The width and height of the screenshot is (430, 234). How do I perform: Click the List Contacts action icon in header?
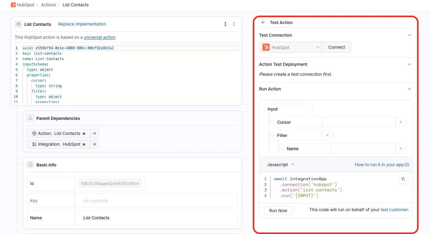pos(18,24)
